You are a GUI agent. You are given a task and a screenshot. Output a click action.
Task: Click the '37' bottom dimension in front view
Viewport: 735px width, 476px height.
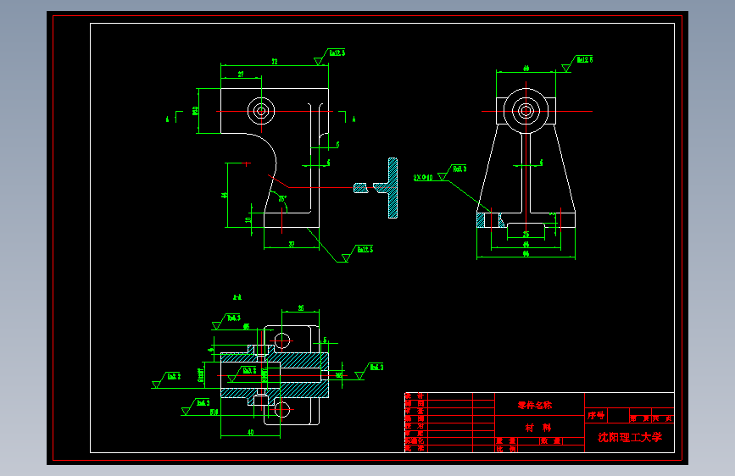292,244
